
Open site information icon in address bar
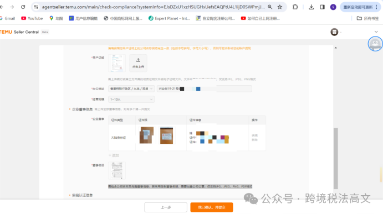(x=36, y=7)
